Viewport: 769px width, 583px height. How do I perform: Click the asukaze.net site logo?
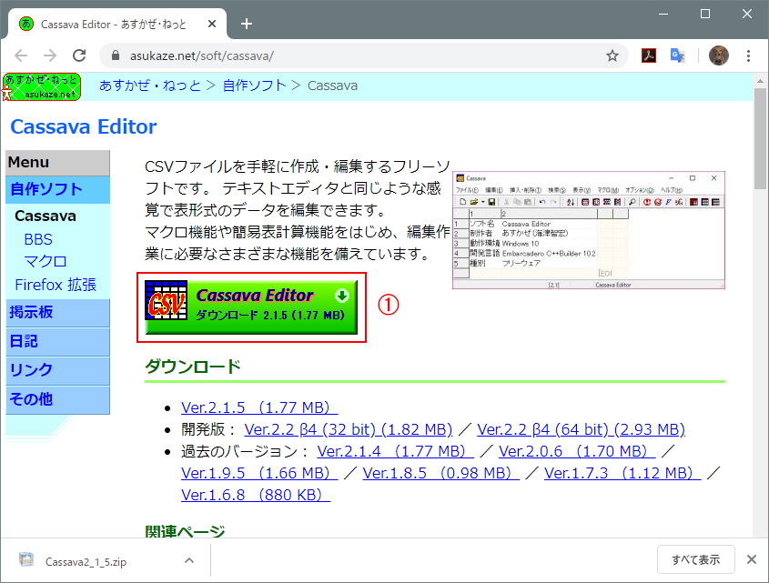click(41, 86)
